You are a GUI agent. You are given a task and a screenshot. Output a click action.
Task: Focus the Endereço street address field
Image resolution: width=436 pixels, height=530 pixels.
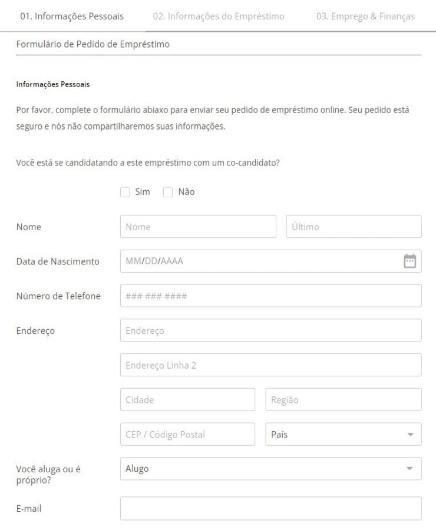coord(270,330)
